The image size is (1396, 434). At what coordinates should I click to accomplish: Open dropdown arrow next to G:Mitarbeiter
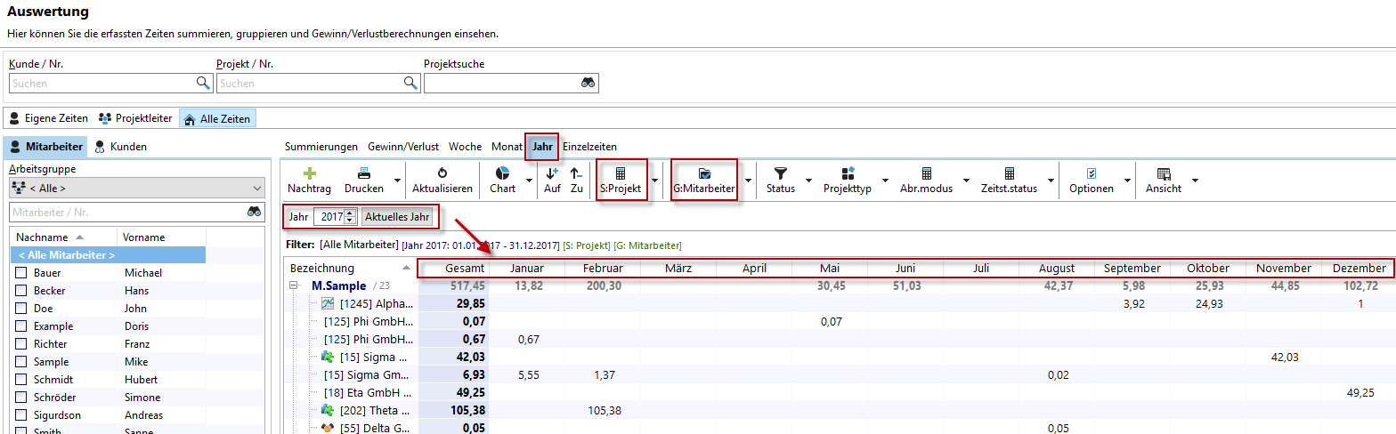747,181
